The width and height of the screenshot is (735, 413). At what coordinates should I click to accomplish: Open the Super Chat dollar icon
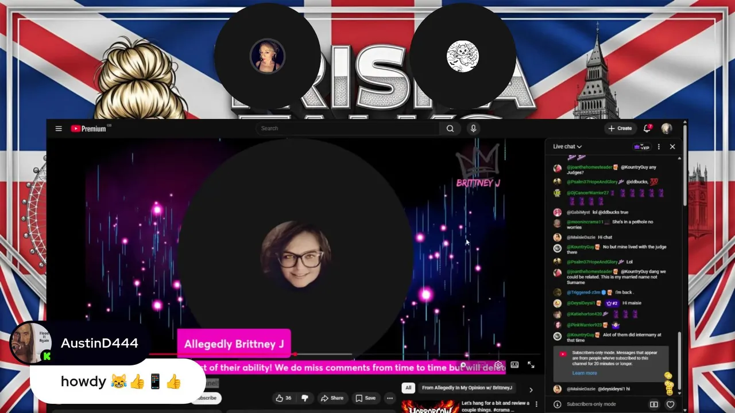point(654,404)
